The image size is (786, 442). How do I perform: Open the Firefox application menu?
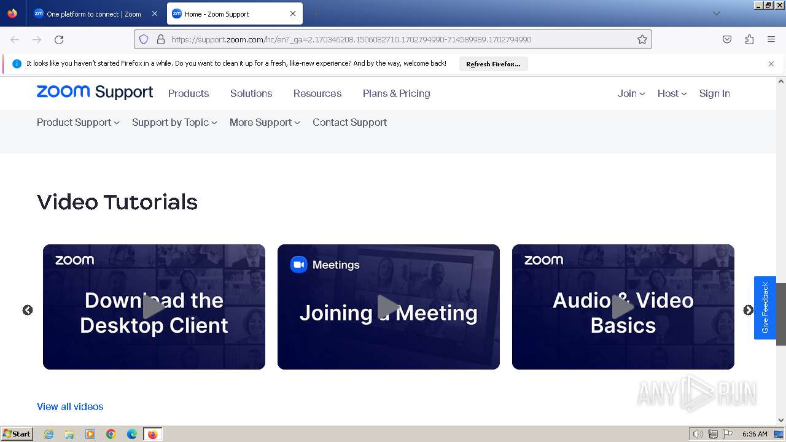pyautogui.click(x=771, y=39)
